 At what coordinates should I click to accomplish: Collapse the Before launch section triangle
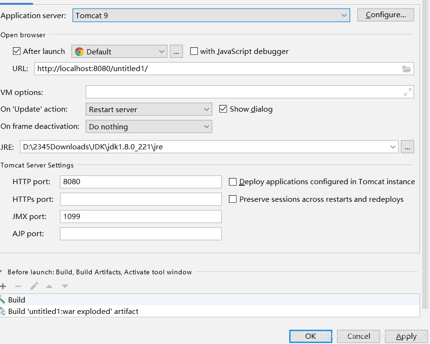(1, 272)
